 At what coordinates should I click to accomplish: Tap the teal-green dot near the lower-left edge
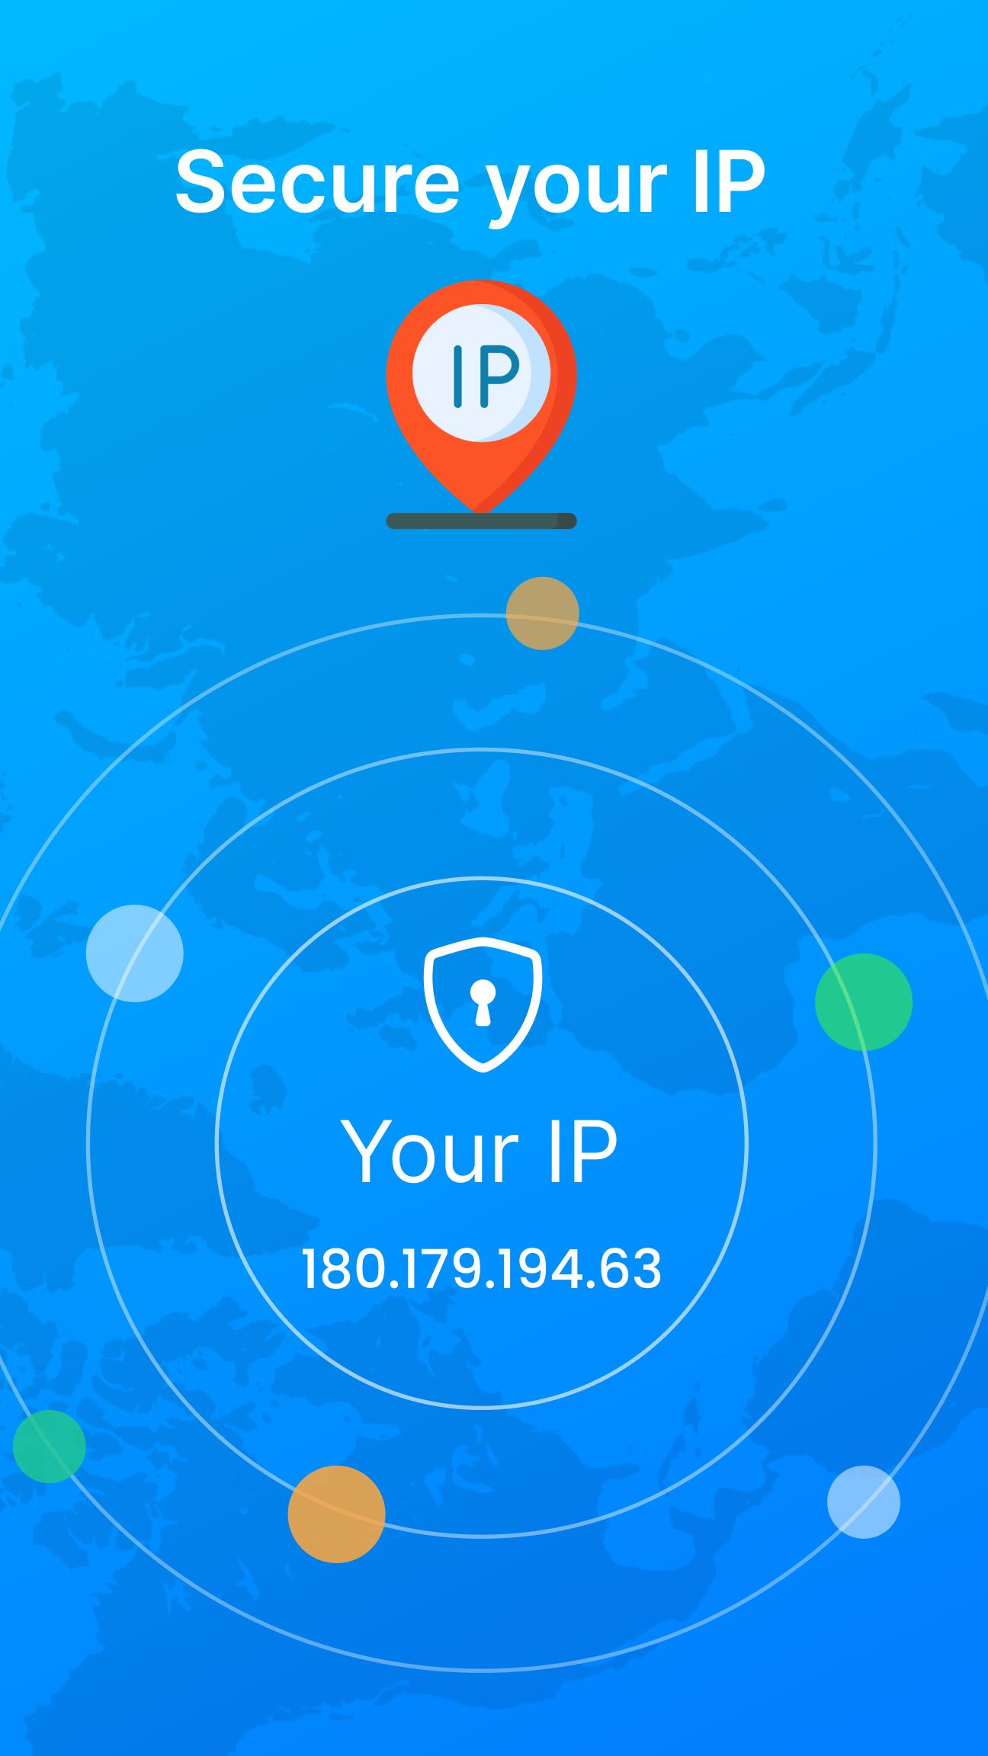point(50,1446)
